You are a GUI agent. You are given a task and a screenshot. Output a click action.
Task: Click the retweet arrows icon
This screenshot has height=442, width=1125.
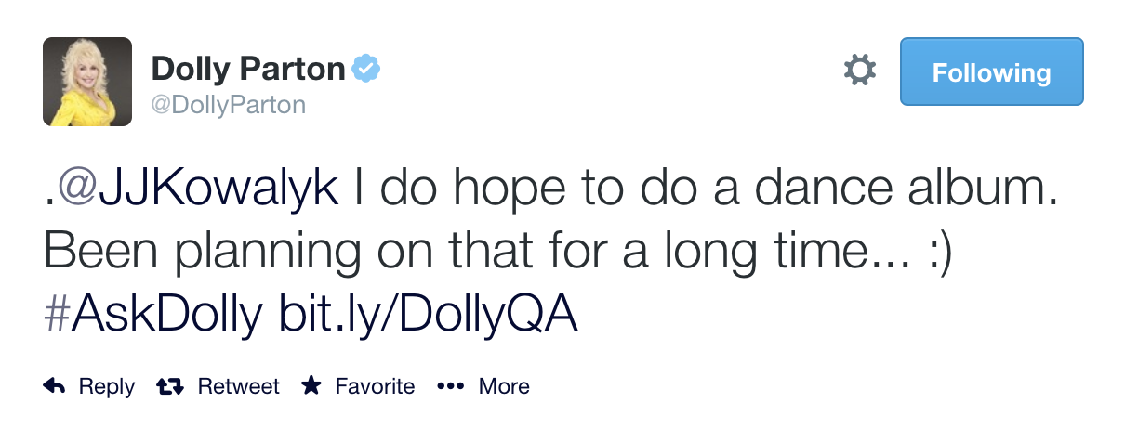pyautogui.click(x=170, y=386)
